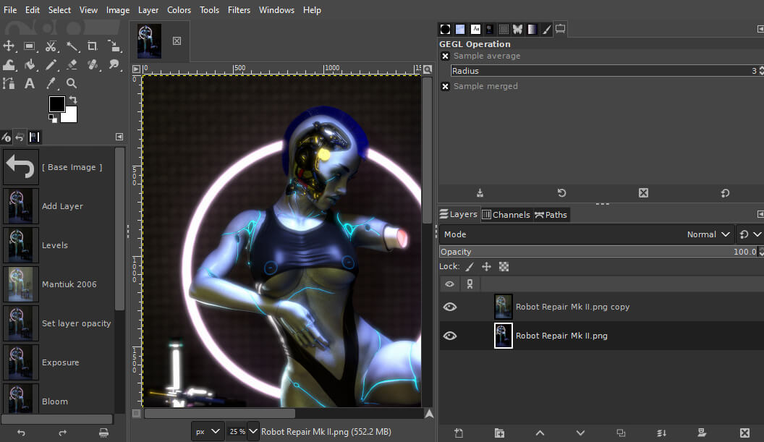Select the Bucket Fill tool
Viewport: 764px width, 442px height.
(x=30, y=65)
